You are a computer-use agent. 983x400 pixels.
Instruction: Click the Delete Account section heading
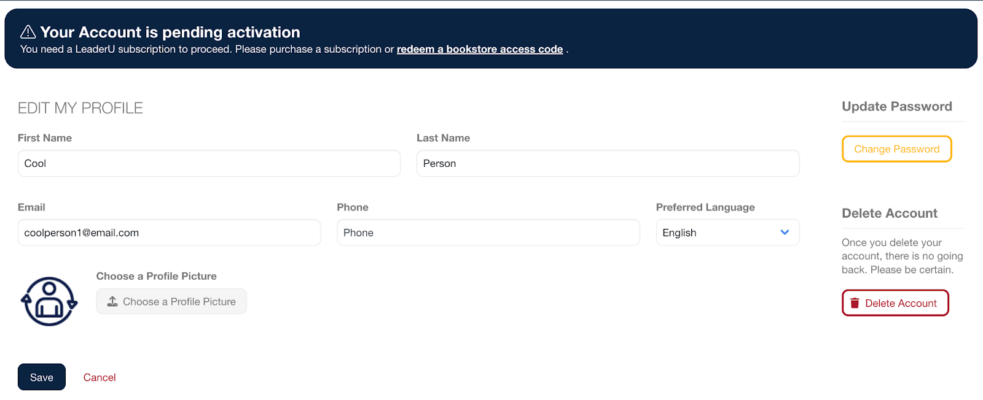tap(889, 213)
